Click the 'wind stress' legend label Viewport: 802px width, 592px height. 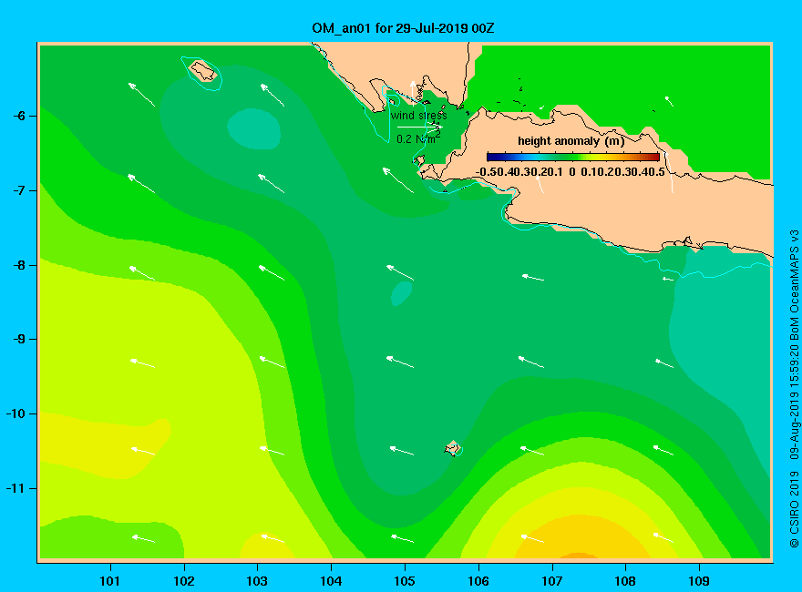[419, 116]
